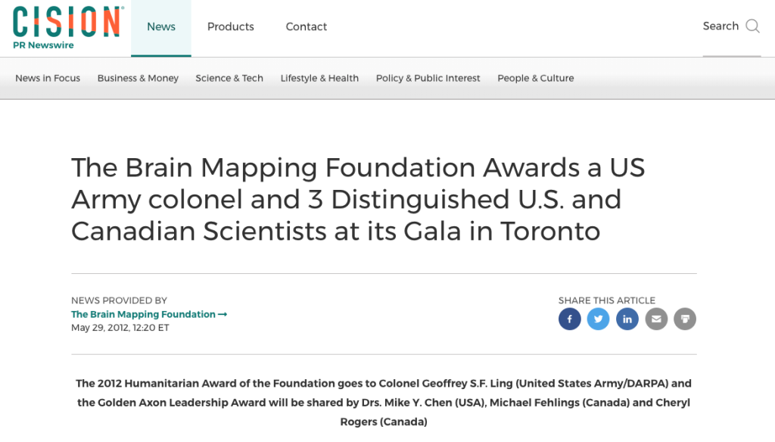Share article on Twitter
775x442 pixels.
598,319
